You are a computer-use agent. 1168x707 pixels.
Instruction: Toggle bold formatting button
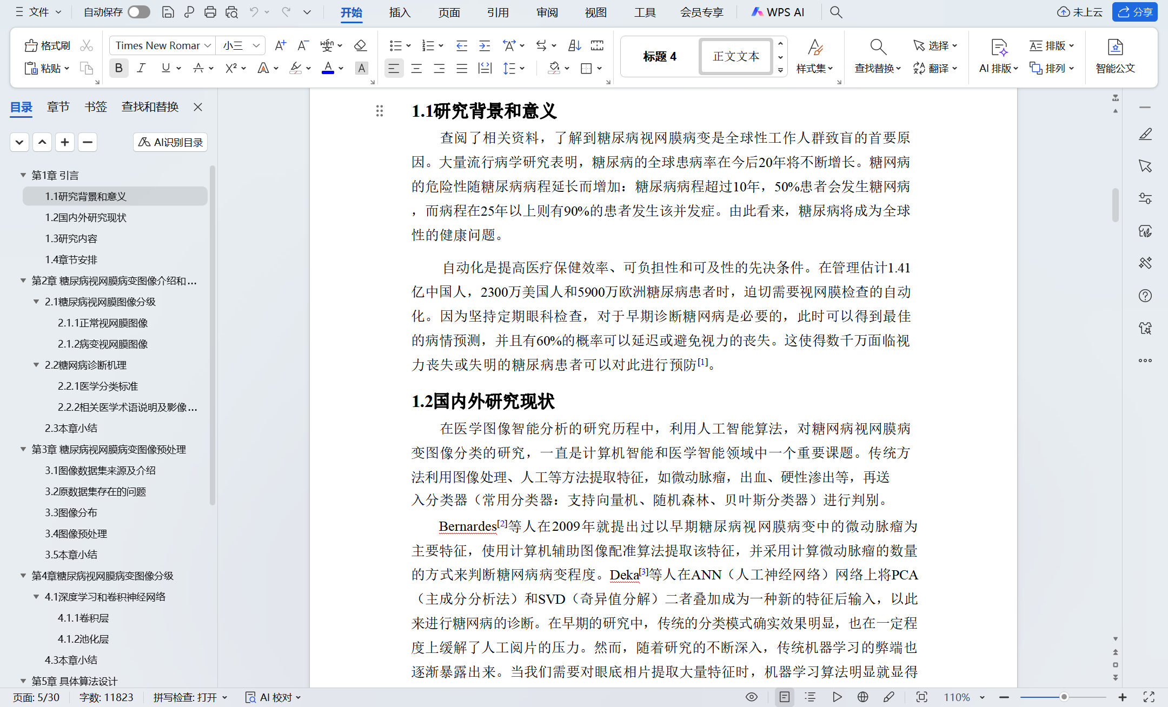tap(118, 68)
